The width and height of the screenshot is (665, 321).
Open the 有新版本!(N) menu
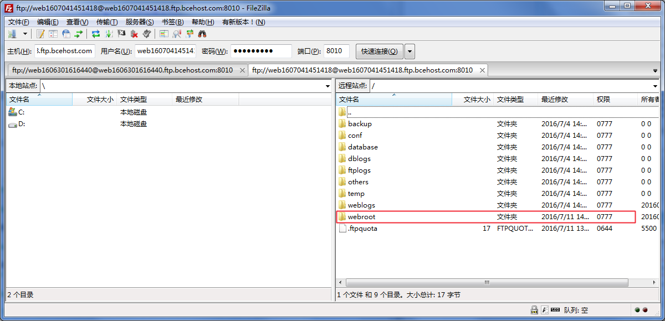pyautogui.click(x=243, y=22)
